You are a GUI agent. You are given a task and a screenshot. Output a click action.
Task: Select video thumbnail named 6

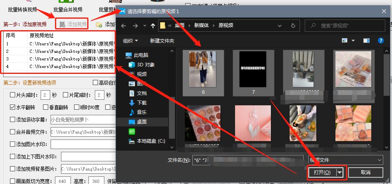pyautogui.click(x=203, y=73)
